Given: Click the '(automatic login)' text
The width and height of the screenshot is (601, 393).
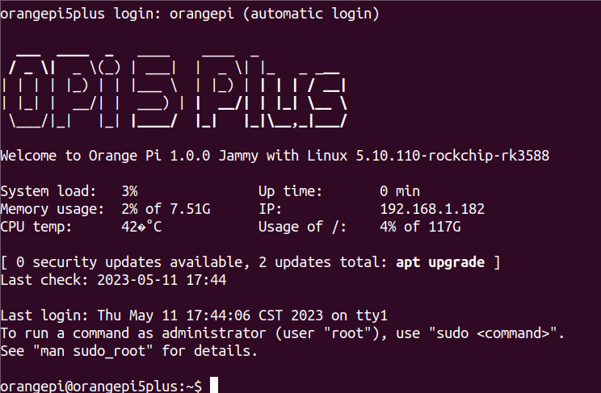Looking at the screenshot, I should 311,15.
